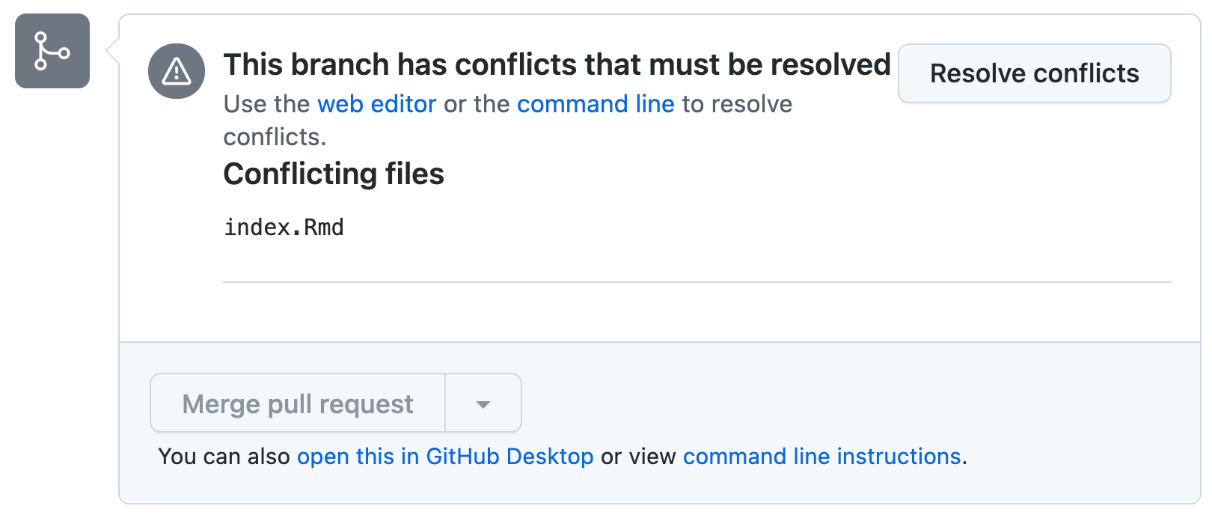Open the web editor link

[x=377, y=104]
